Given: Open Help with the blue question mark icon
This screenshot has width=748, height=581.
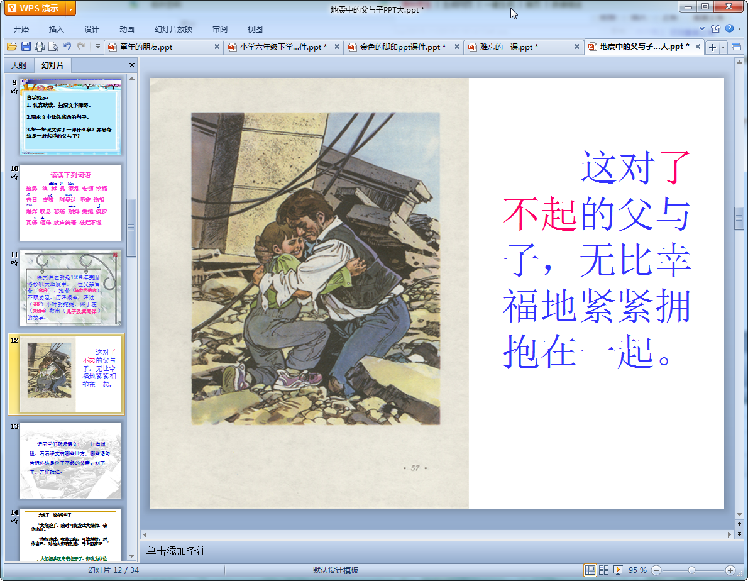Looking at the screenshot, I should click(729, 28).
